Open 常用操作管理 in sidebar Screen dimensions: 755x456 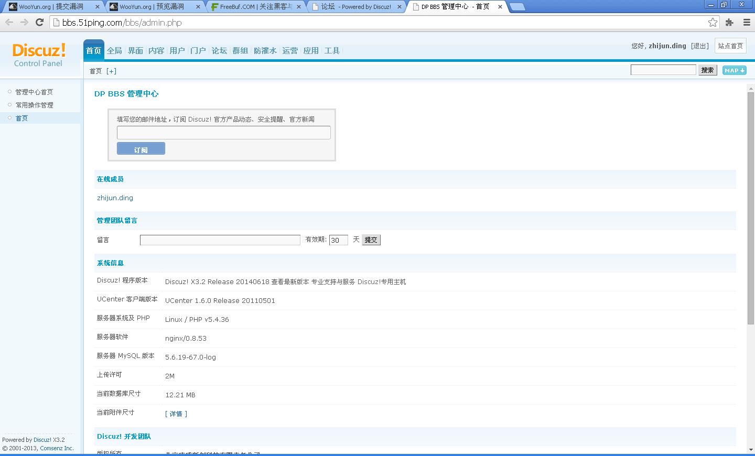coord(34,105)
